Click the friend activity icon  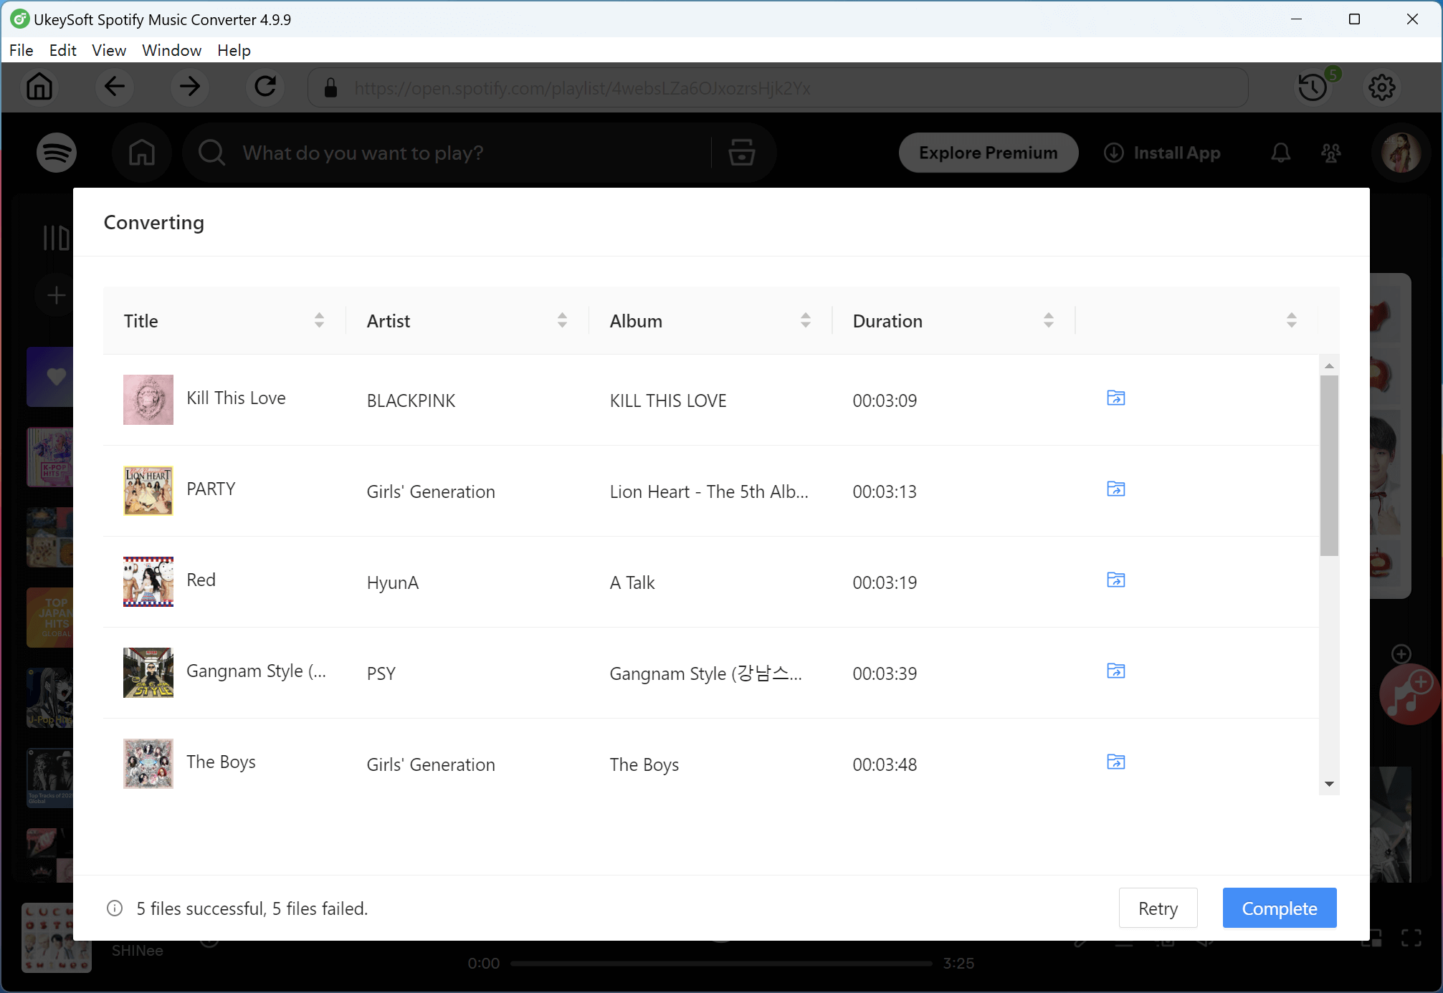coord(1331,152)
